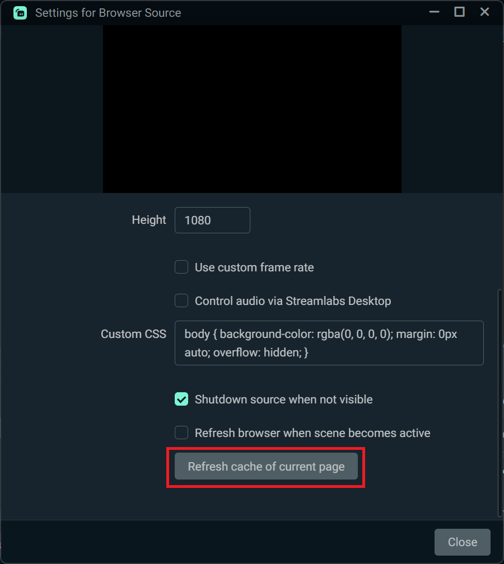Click the Close button at bottom

pos(462,542)
